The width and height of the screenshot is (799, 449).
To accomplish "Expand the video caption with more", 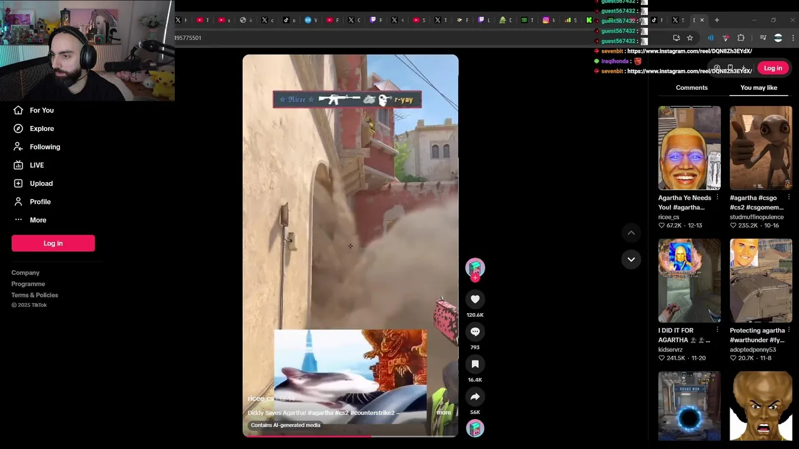I will (x=444, y=413).
